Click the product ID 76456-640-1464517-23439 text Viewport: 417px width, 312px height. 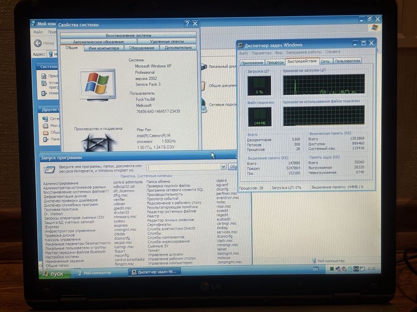click(x=158, y=111)
